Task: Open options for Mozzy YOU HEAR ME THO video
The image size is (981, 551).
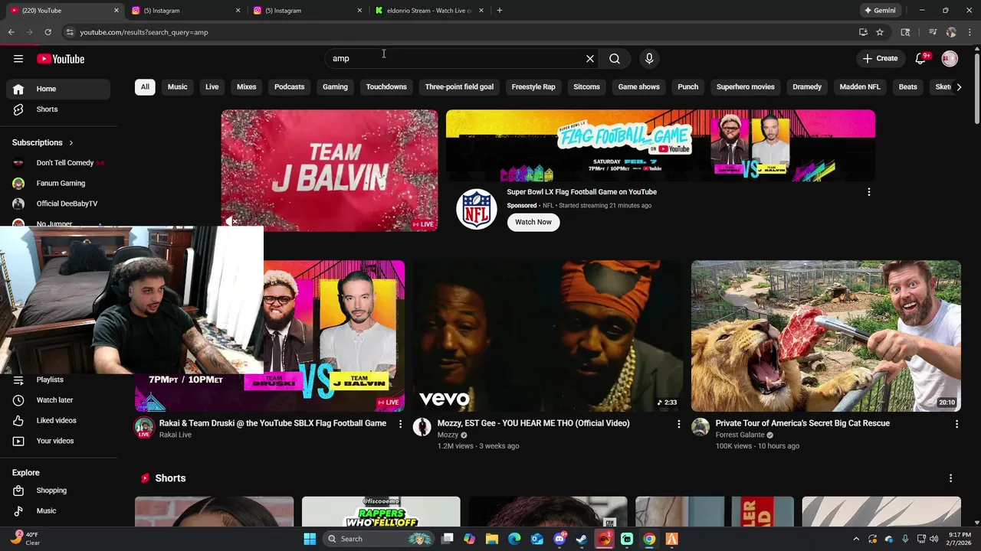Action: (x=678, y=424)
